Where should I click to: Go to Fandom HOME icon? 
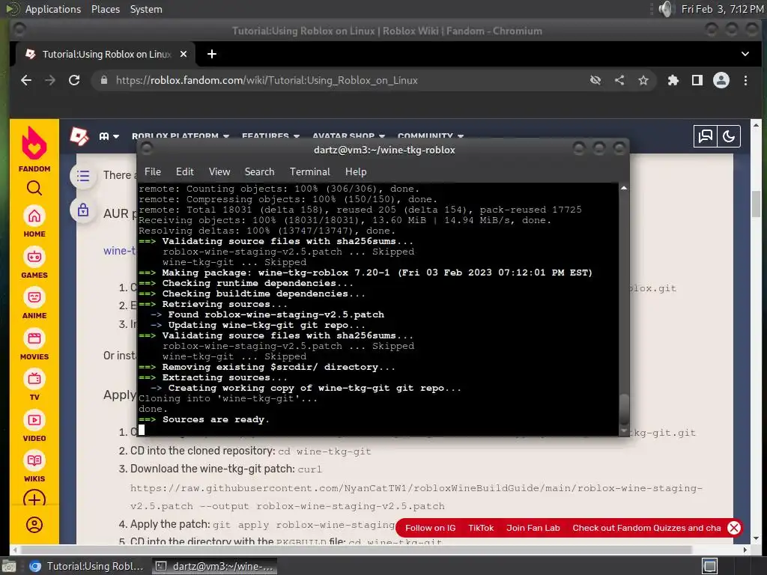pyautogui.click(x=34, y=216)
